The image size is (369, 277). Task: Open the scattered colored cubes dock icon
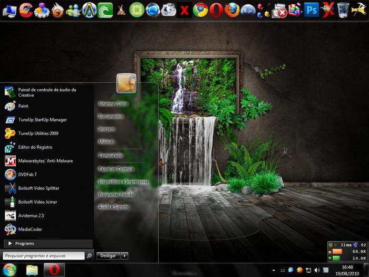(264, 11)
